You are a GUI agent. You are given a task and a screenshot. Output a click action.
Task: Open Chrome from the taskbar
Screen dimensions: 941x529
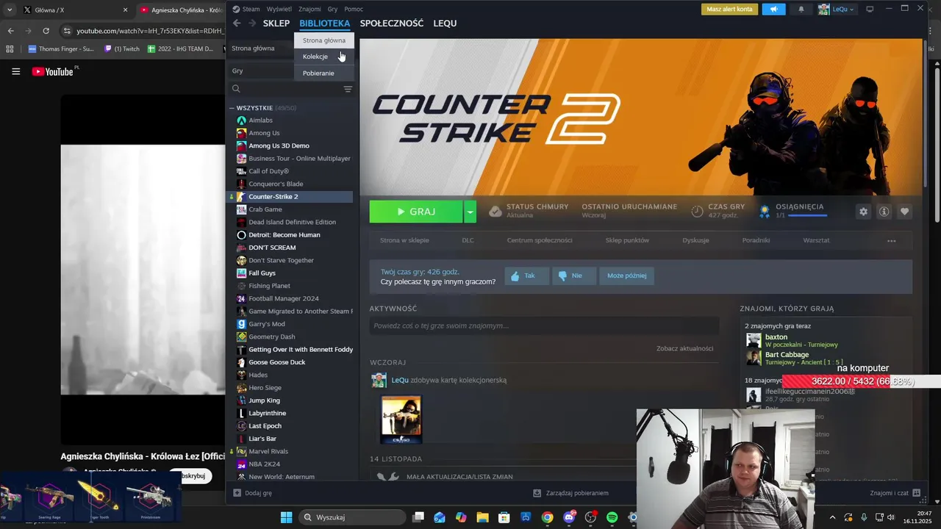click(547, 517)
